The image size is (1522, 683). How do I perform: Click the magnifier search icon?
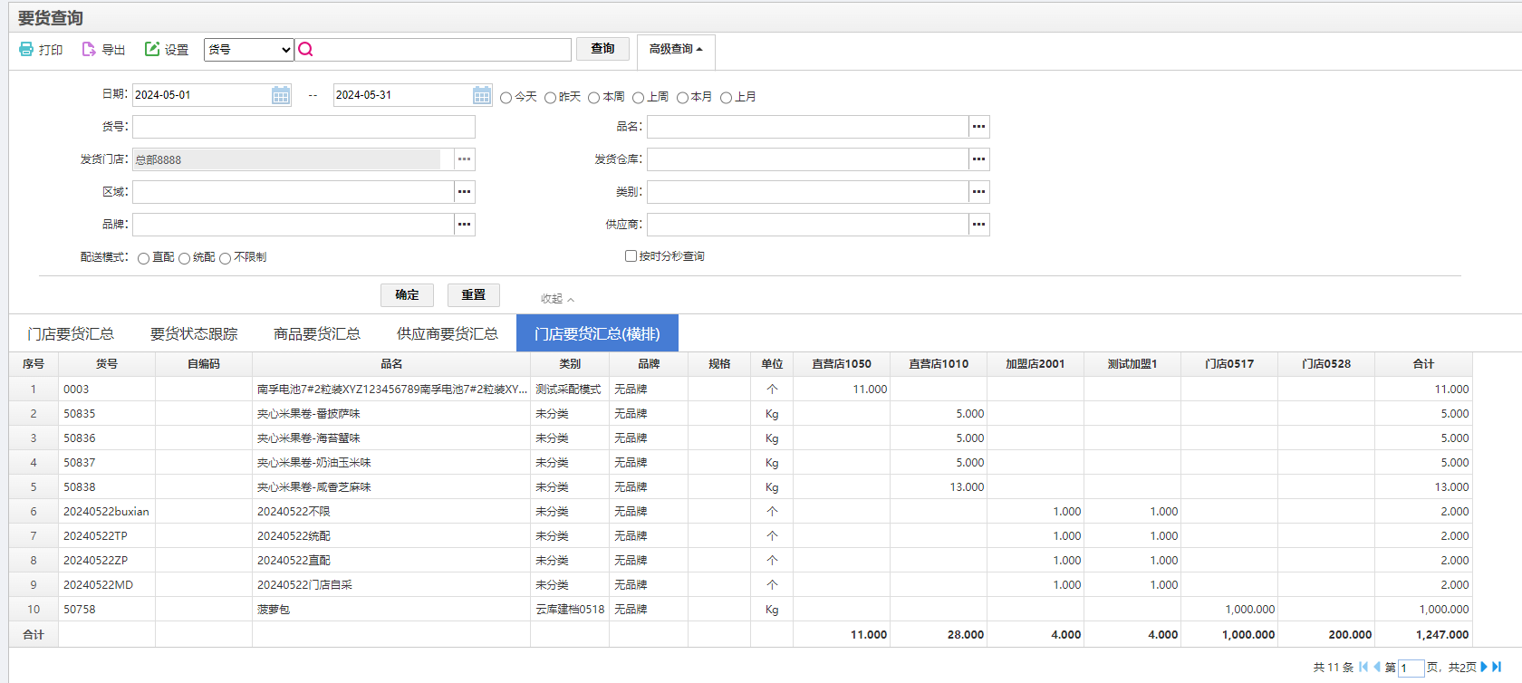click(306, 49)
